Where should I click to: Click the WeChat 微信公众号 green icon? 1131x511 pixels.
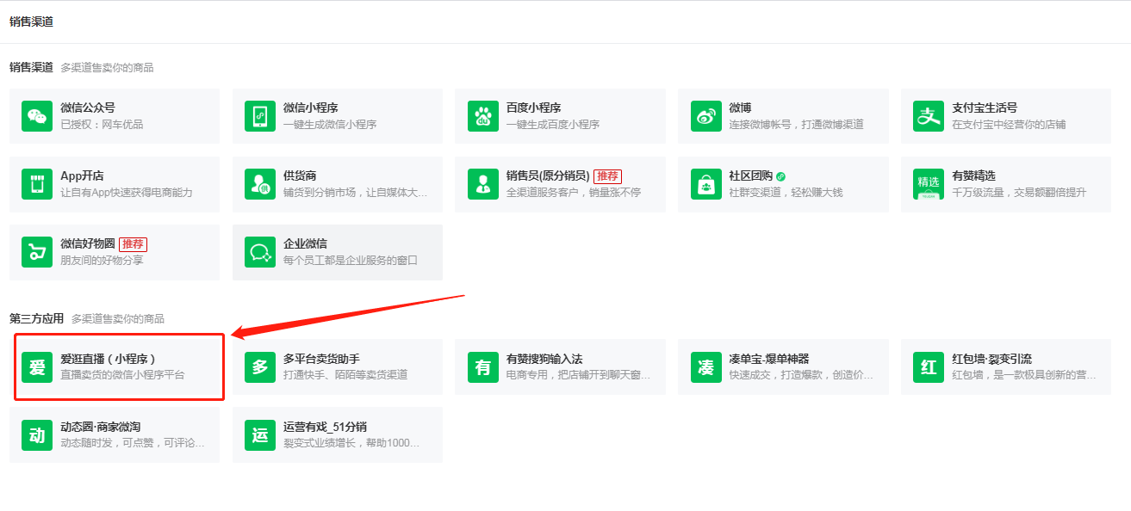click(37, 116)
